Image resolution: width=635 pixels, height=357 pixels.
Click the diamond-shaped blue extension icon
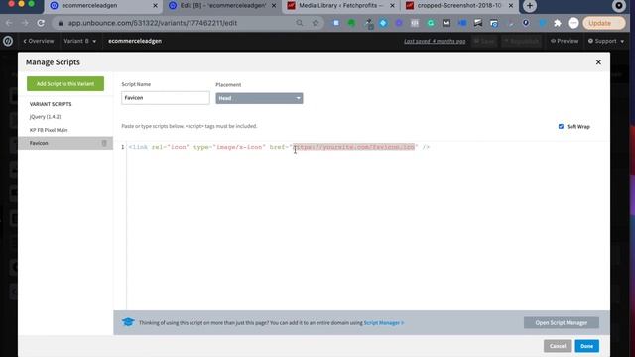[383, 23]
